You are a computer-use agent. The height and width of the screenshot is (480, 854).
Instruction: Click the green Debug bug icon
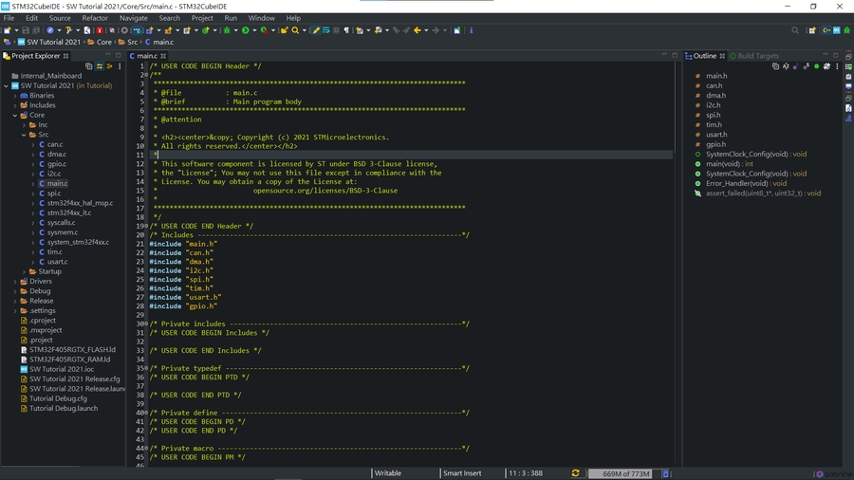227,30
